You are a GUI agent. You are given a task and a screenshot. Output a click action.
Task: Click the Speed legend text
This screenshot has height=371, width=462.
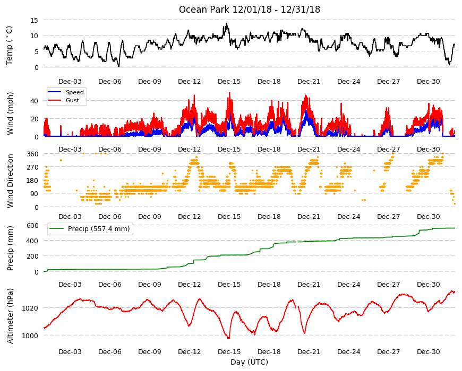pos(74,92)
